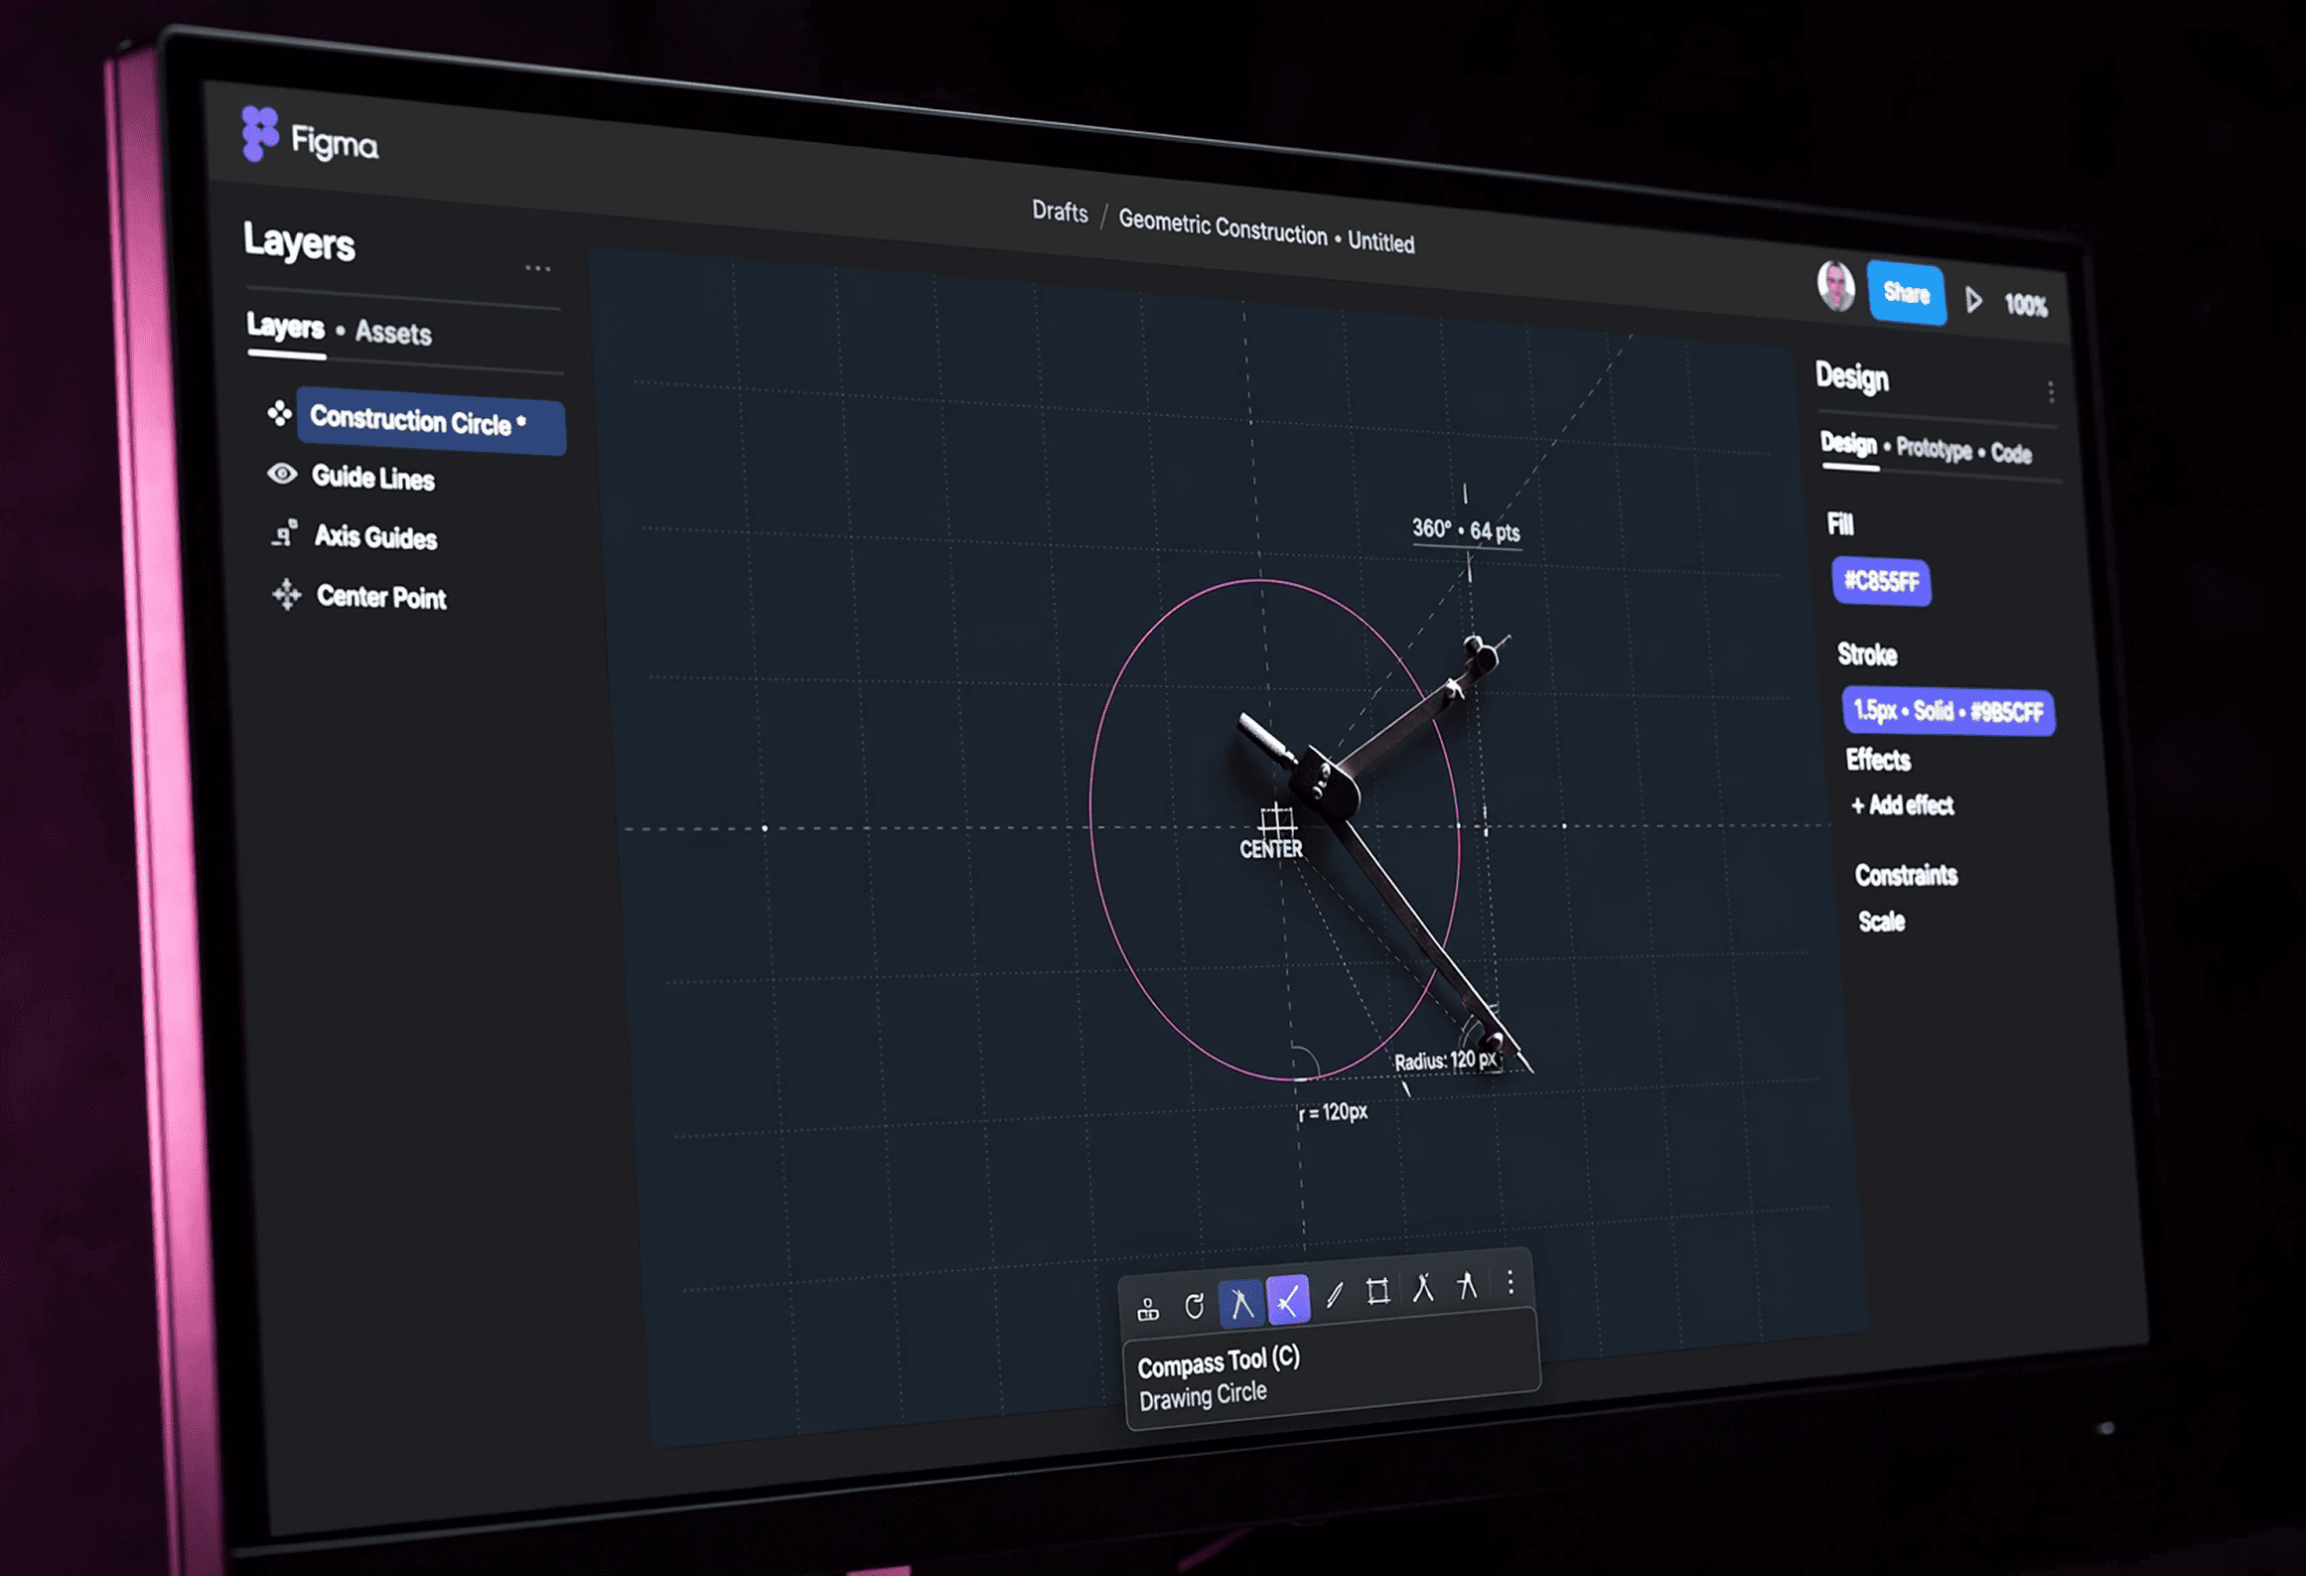
Task: Open the toolbar's vertical three-dot menu
Action: (x=1511, y=1282)
